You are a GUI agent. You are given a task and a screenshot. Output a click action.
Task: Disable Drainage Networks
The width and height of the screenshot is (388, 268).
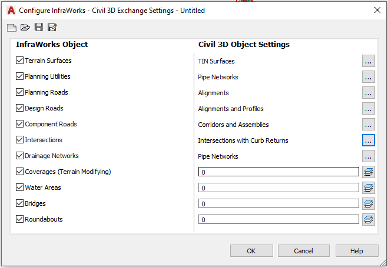(x=19, y=155)
